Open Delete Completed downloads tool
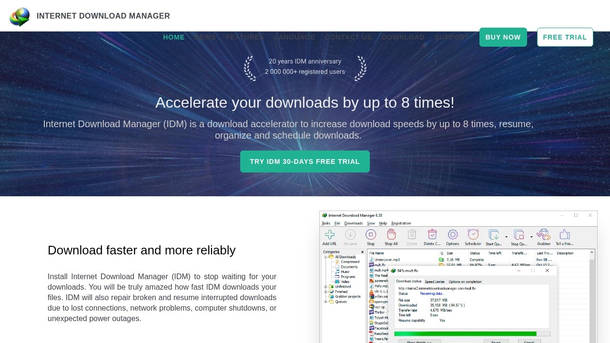Screen dimensions: 610x343 (x=432, y=235)
